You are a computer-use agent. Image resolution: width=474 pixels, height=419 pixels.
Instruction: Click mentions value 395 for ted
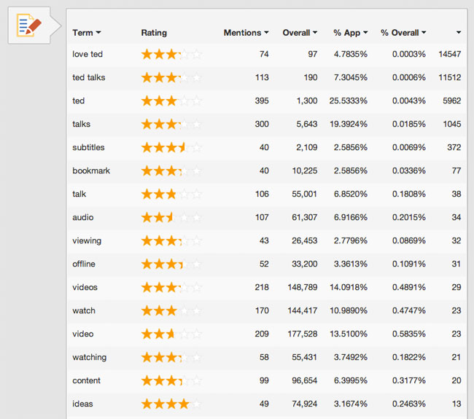point(262,101)
